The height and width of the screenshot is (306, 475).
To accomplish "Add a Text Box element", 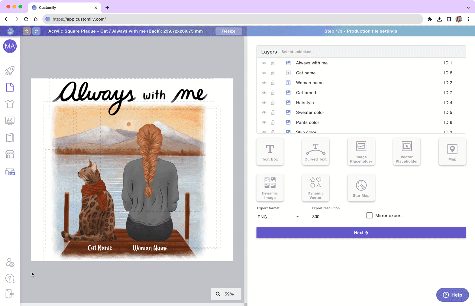I will [270, 152].
